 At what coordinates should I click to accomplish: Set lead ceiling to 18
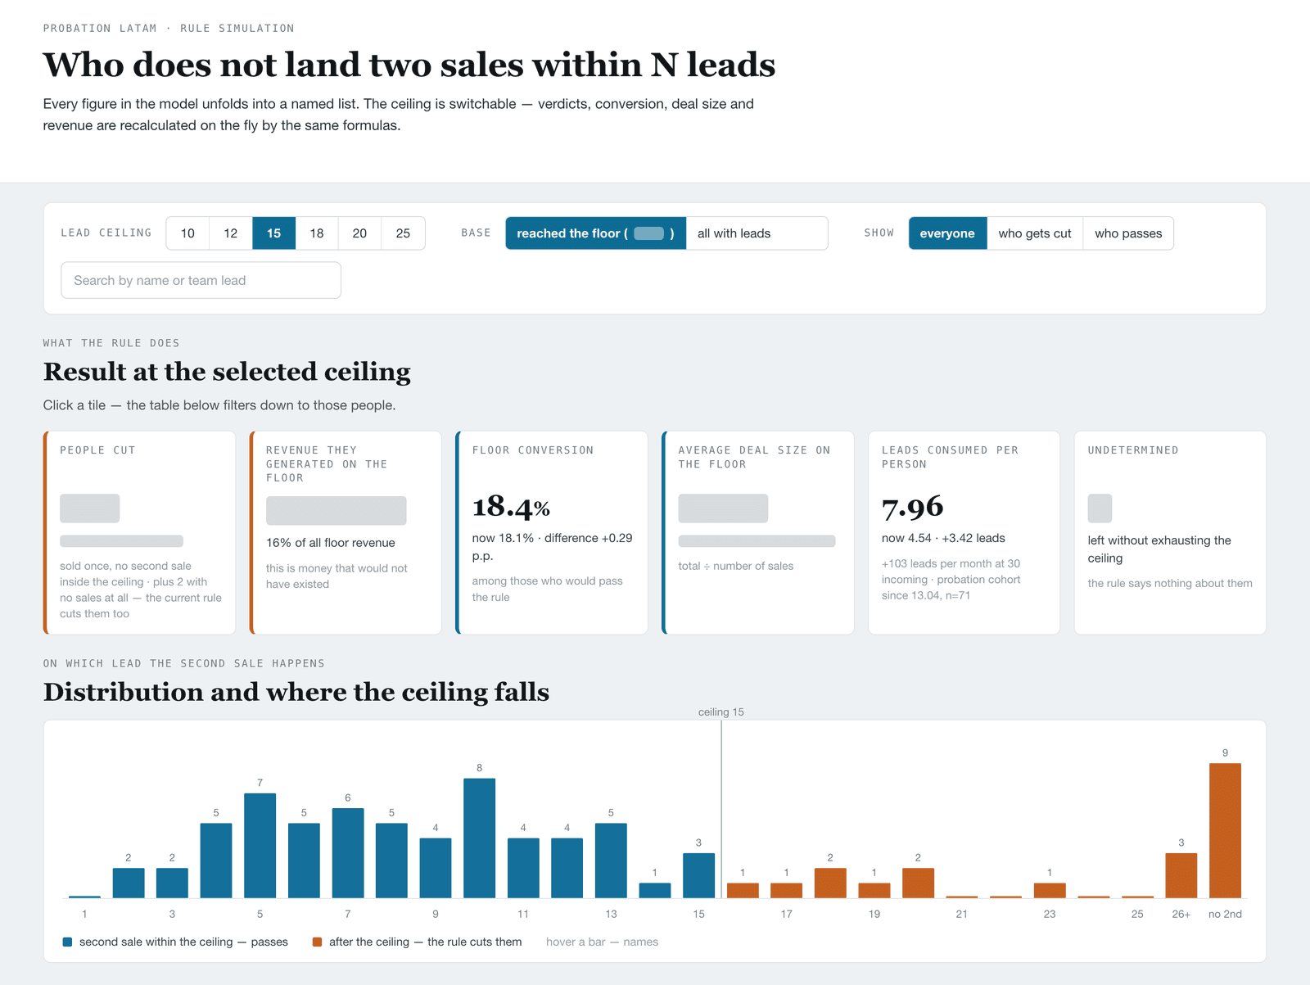pos(317,233)
